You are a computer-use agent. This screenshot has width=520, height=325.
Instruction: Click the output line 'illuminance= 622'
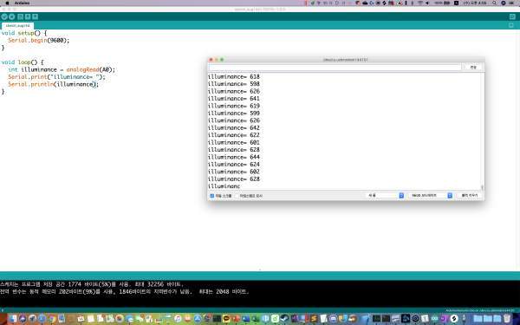point(234,135)
